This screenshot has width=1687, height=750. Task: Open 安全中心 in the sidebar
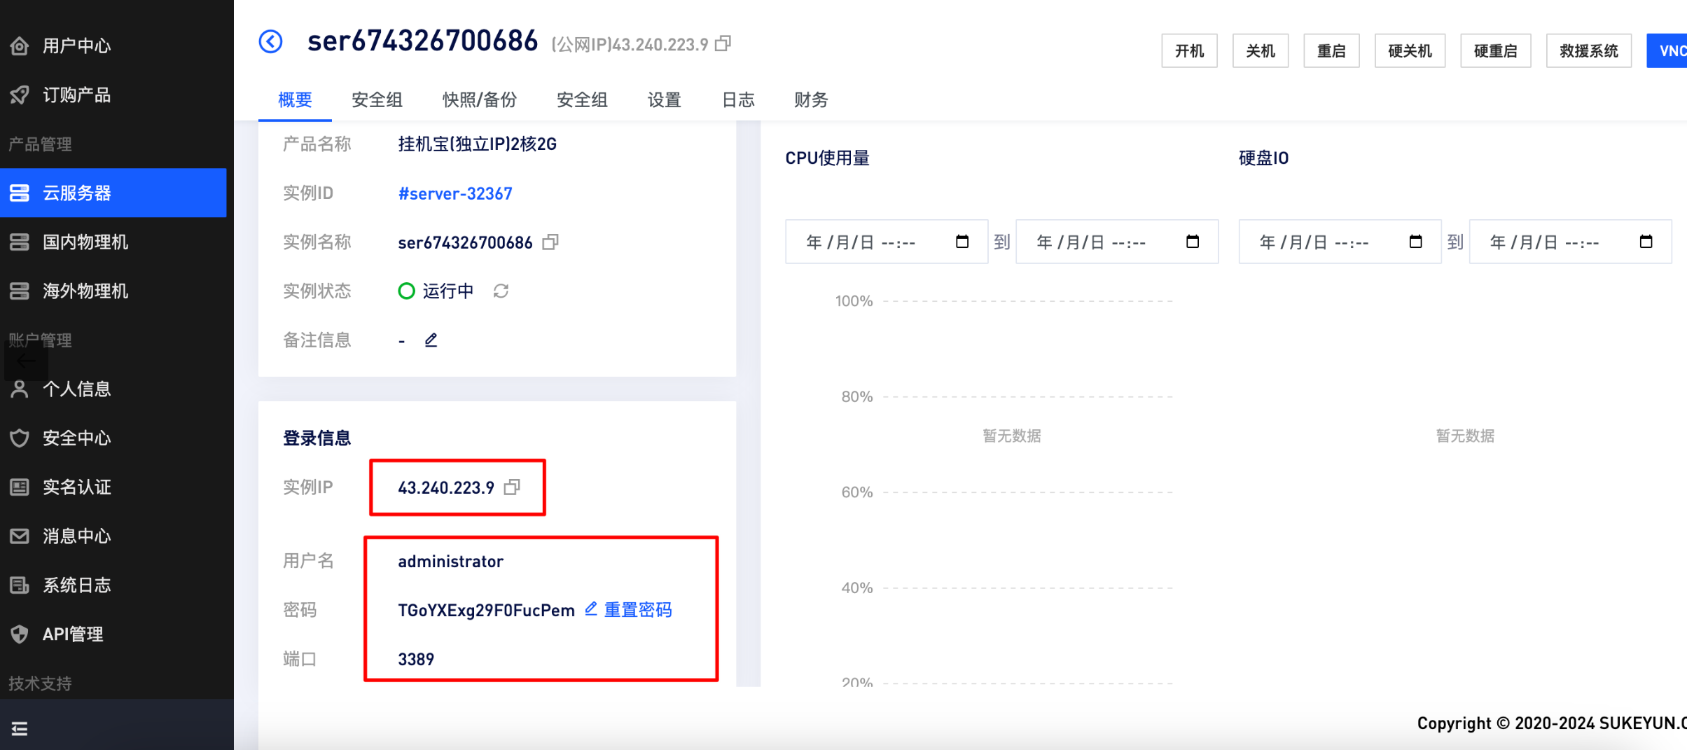77,438
